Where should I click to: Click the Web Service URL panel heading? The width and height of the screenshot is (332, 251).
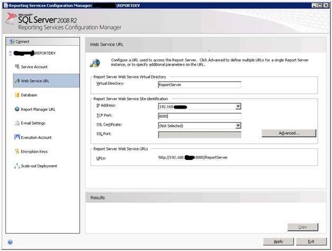click(106, 44)
